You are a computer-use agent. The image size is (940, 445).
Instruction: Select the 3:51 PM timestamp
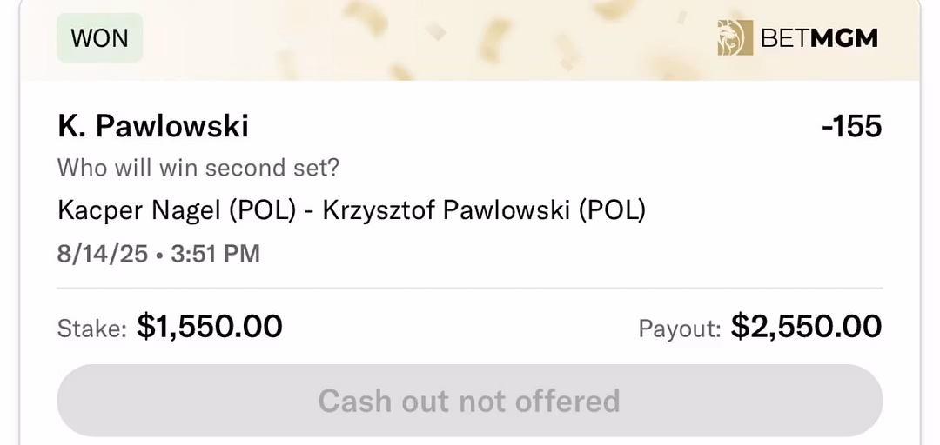click(215, 253)
